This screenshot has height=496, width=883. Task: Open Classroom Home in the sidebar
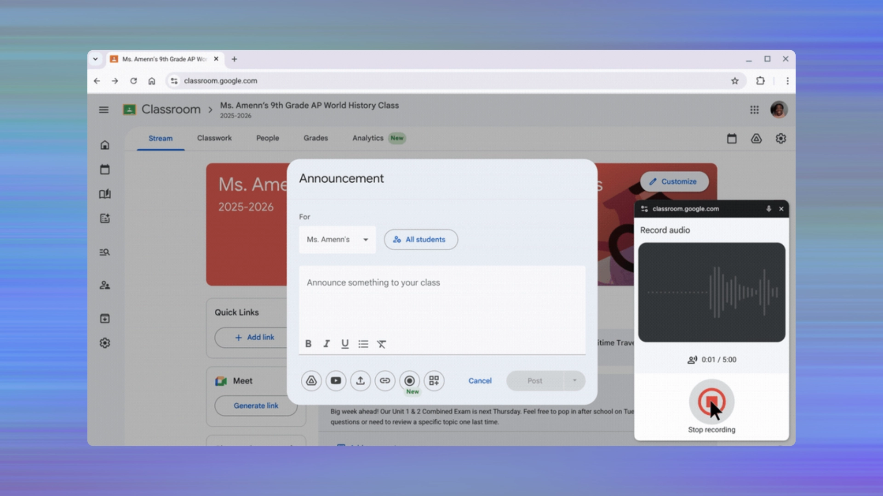[104, 145]
